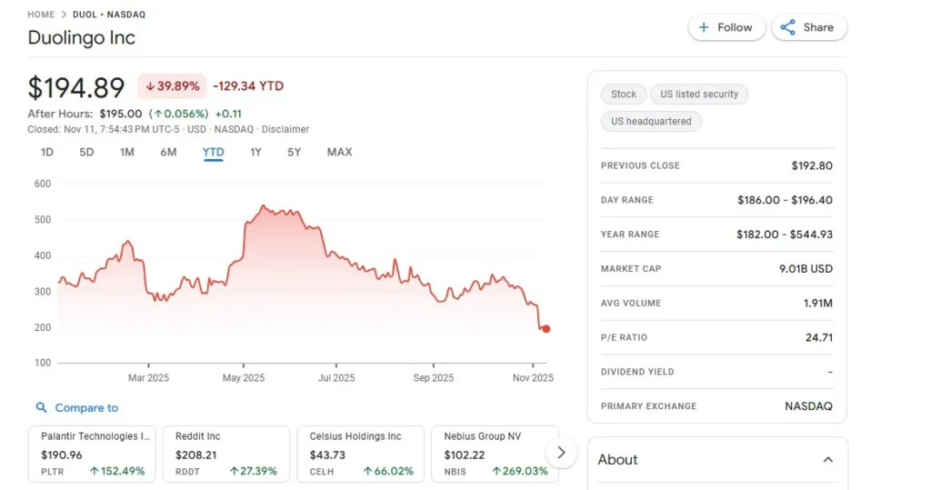931x490 pixels.
Task: Click the plus icon on Follow button
Action: click(703, 27)
